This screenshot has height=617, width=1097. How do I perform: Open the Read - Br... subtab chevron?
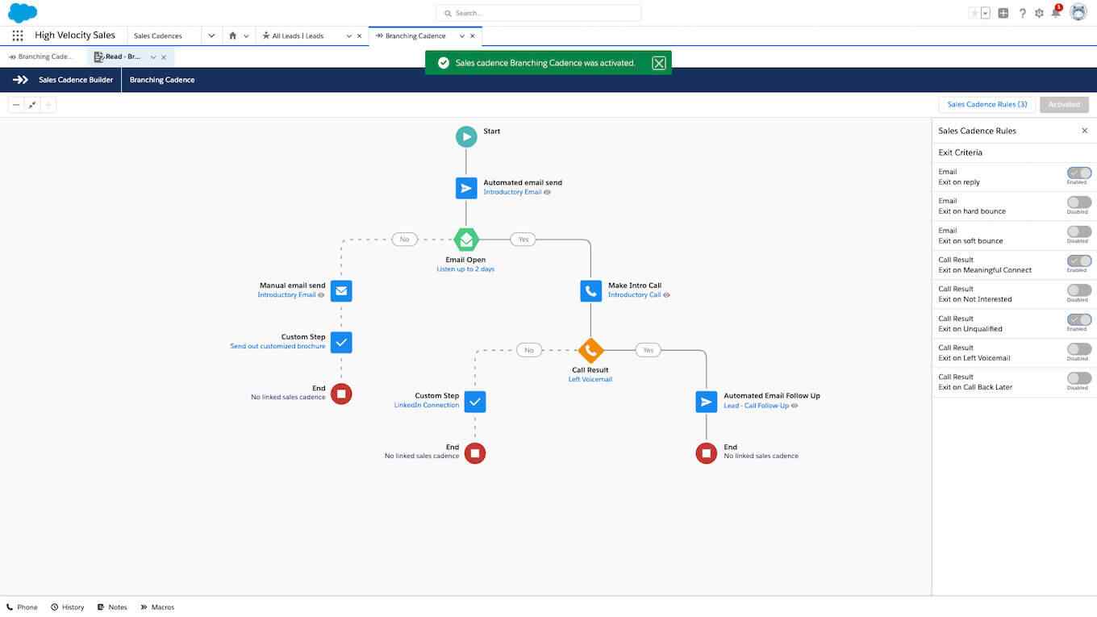153,57
